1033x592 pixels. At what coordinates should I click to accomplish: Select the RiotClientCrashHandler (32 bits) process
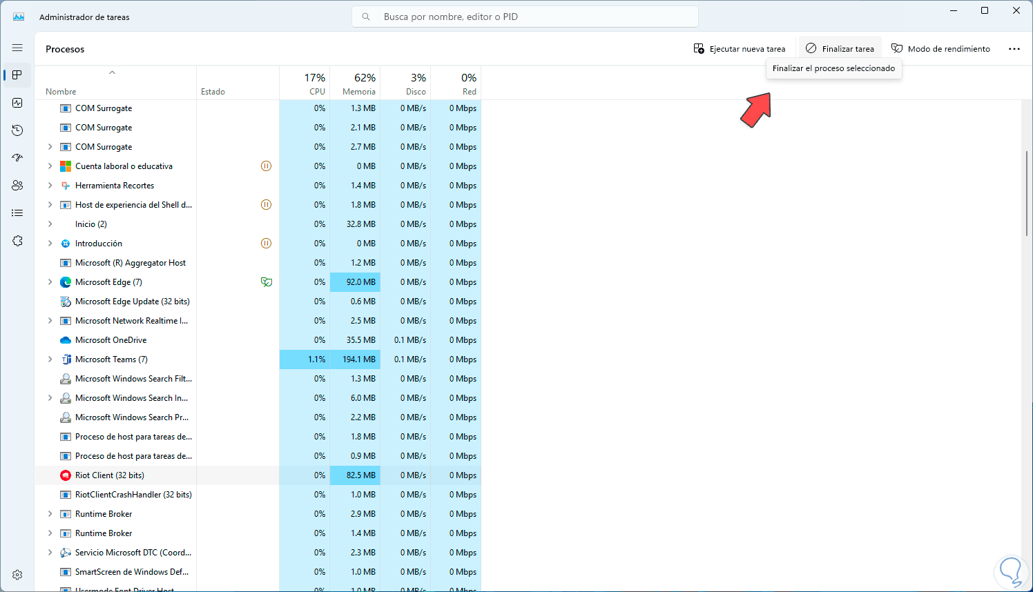258,495
